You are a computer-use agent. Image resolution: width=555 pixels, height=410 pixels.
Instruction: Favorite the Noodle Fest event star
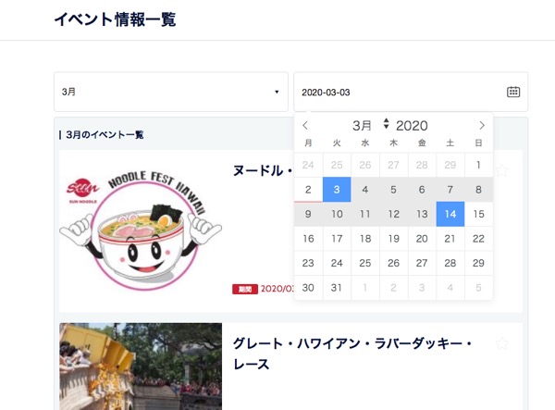(501, 170)
